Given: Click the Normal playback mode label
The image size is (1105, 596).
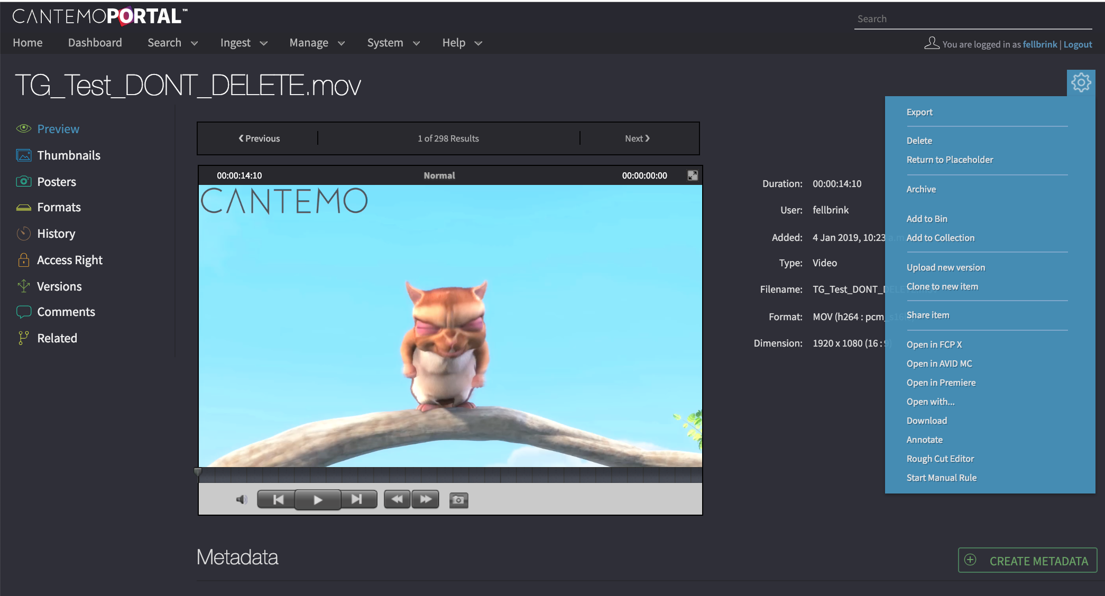Looking at the screenshot, I should 439,175.
